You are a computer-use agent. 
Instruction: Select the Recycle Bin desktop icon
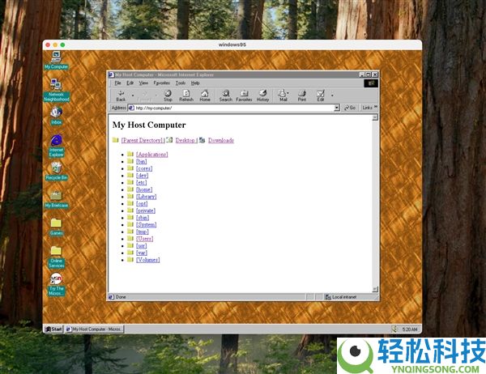pyautogui.click(x=57, y=172)
